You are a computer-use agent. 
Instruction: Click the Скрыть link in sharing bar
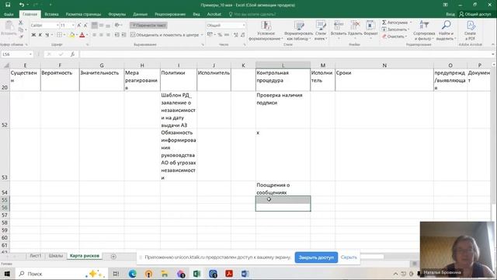349,257
